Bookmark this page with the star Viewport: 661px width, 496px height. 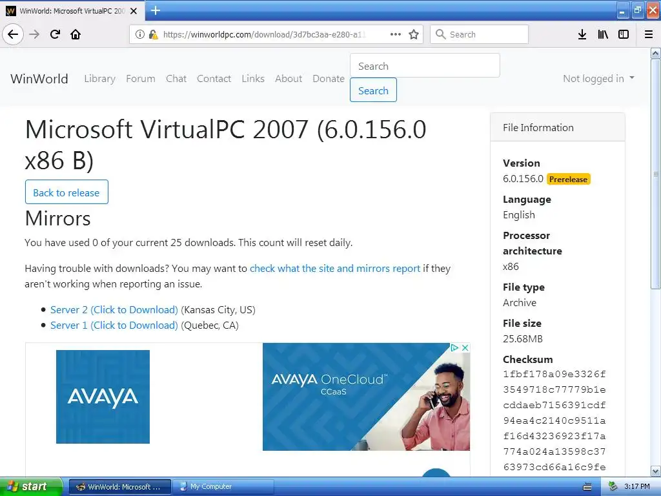414,34
